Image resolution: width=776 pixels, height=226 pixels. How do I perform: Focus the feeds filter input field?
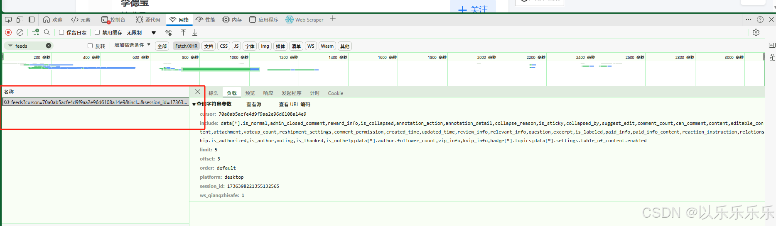[29, 46]
